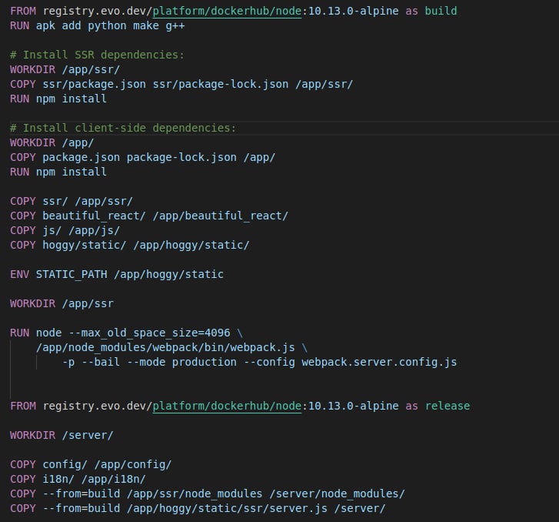Click the STATIC_PATH variable name

[x=72, y=274]
